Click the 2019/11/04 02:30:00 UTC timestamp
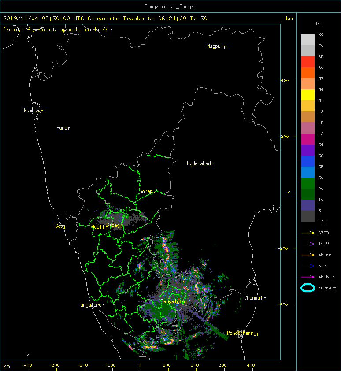 [x=44, y=19]
